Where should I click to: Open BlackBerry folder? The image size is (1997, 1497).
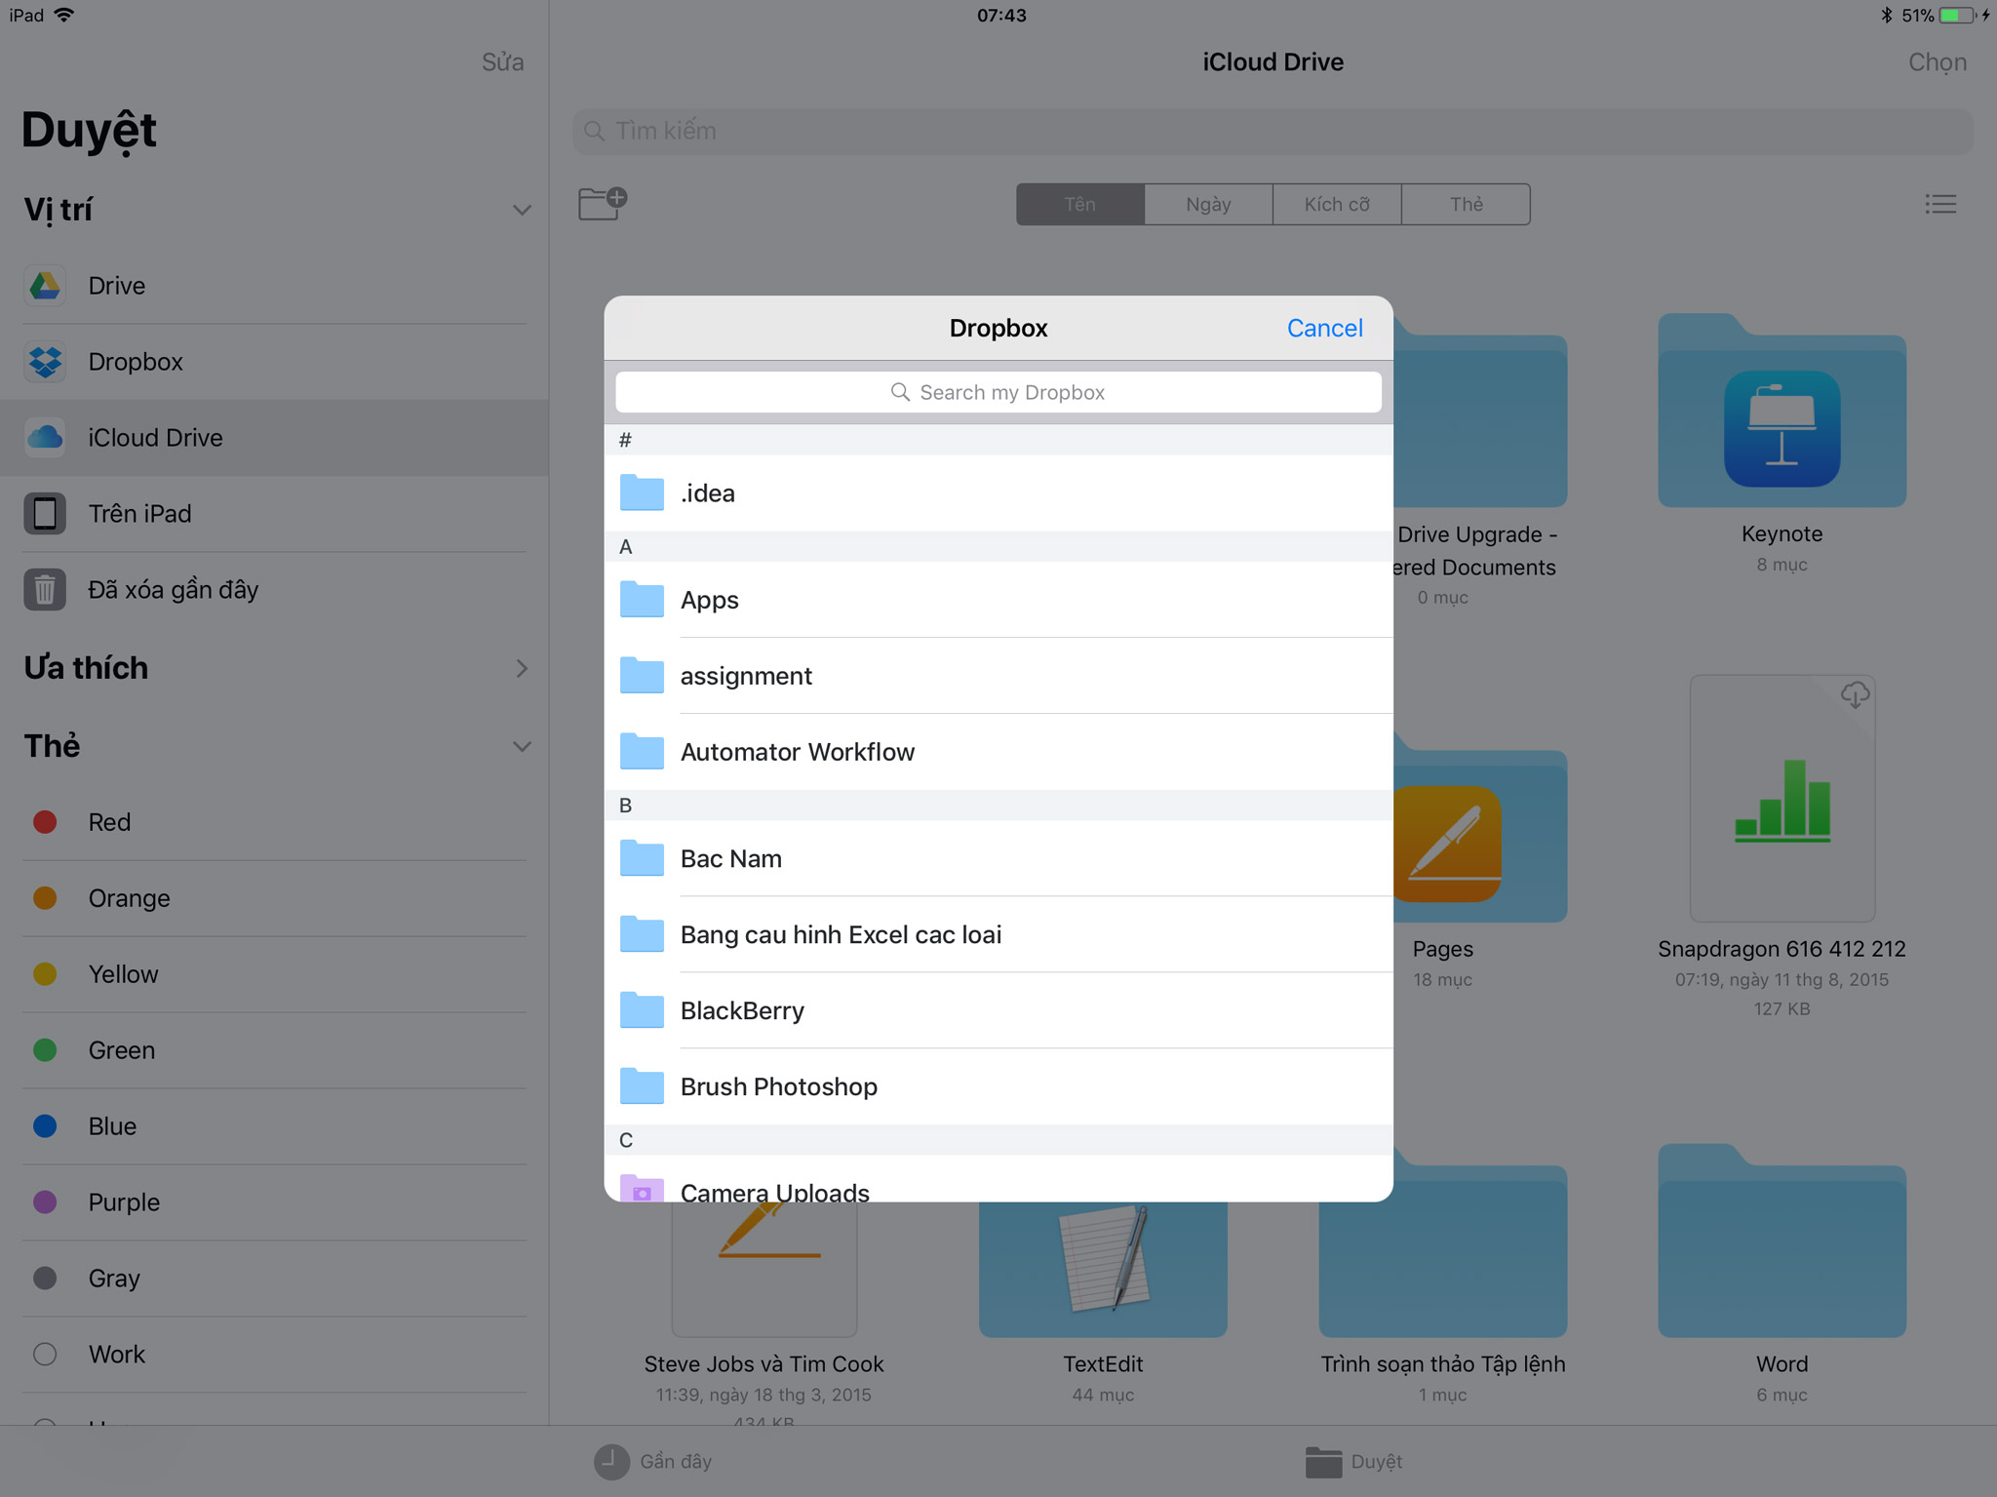coord(998,1011)
